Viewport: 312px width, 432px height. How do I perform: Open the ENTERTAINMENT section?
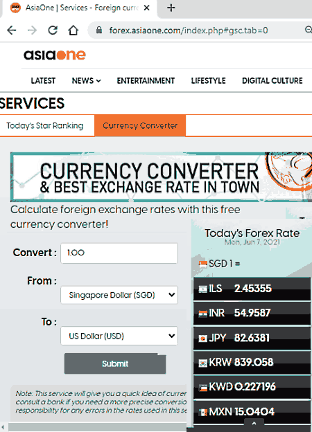click(146, 81)
